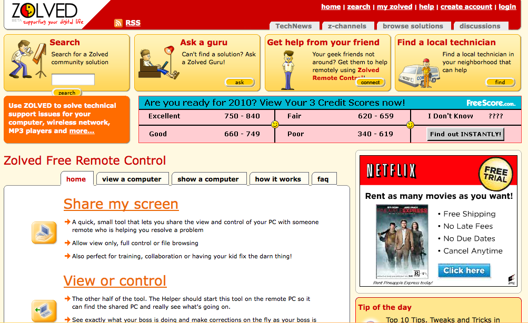Click the Find out INSTANTLY! button
The height and width of the screenshot is (323, 528).
click(x=465, y=134)
